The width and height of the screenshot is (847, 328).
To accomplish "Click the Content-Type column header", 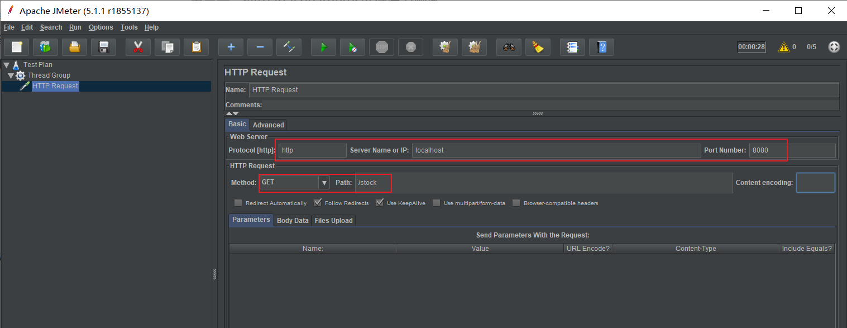I will click(x=696, y=249).
